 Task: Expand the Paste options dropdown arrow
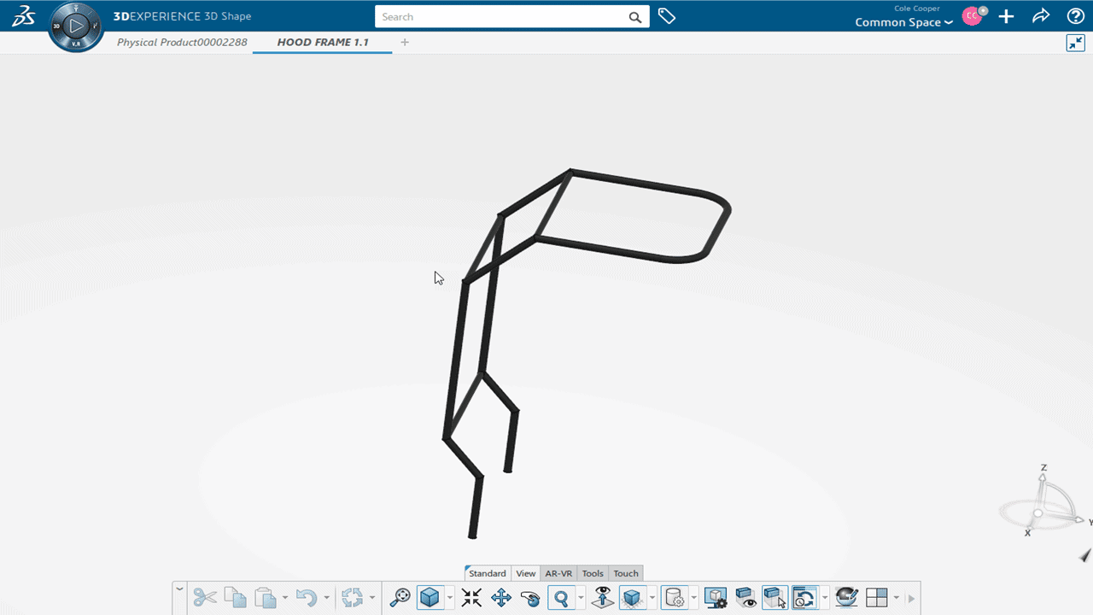pos(284,598)
